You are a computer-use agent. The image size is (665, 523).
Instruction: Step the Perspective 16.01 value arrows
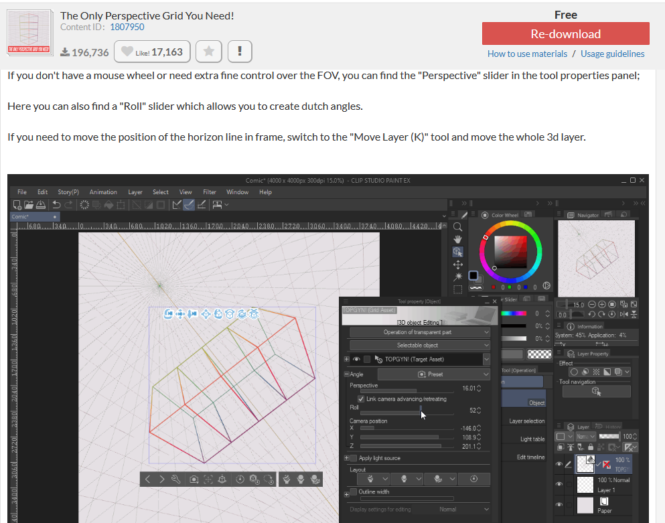click(479, 388)
